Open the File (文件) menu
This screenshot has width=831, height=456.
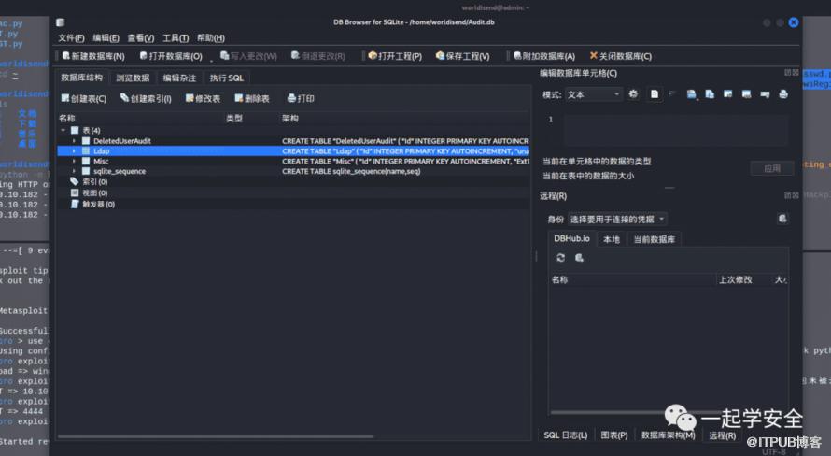(x=71, y=38)
